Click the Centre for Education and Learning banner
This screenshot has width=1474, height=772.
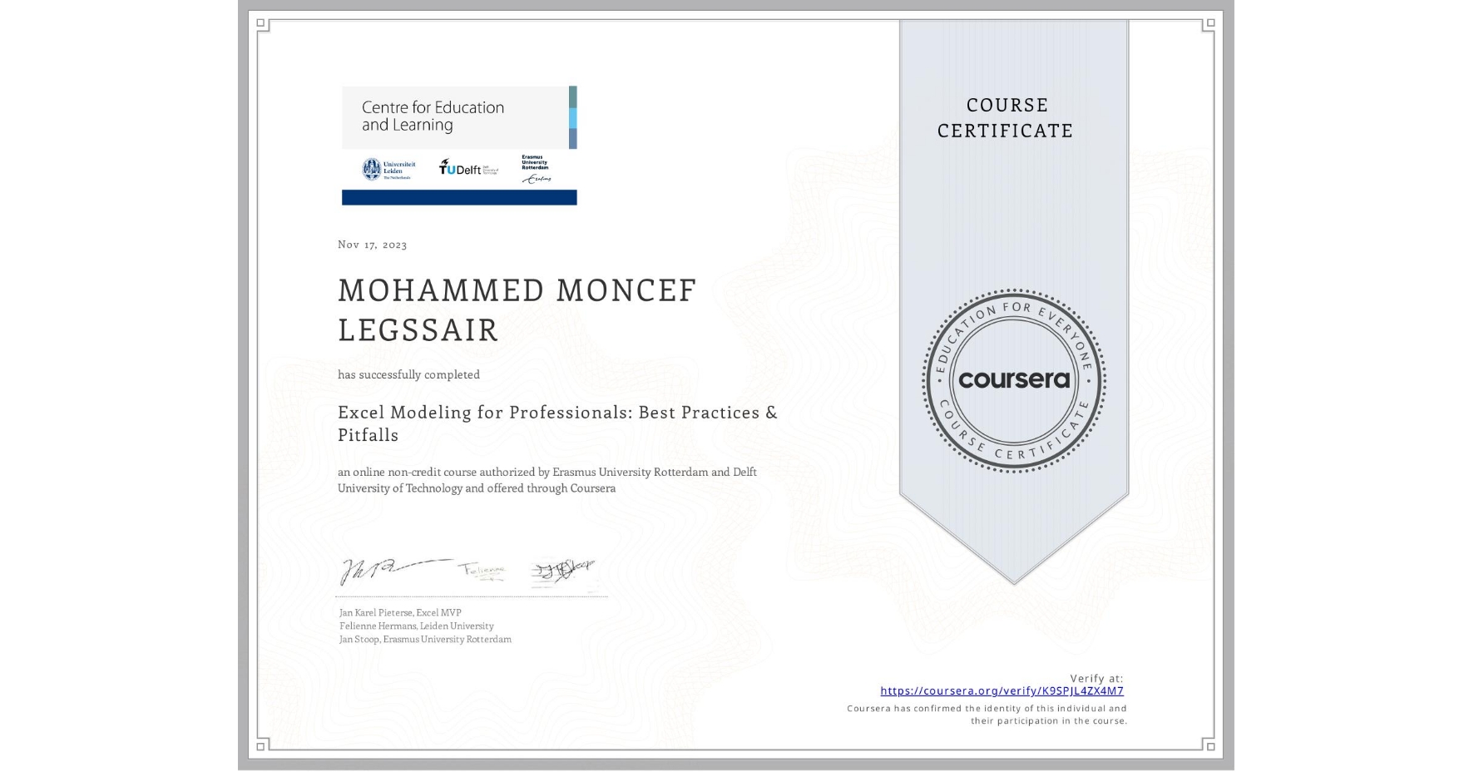[433, 116]
